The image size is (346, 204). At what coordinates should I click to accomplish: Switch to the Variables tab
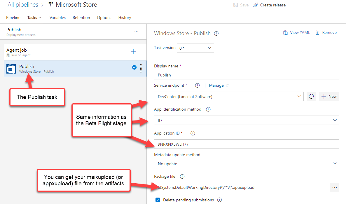pyautogui.click(x=57, y=18)
